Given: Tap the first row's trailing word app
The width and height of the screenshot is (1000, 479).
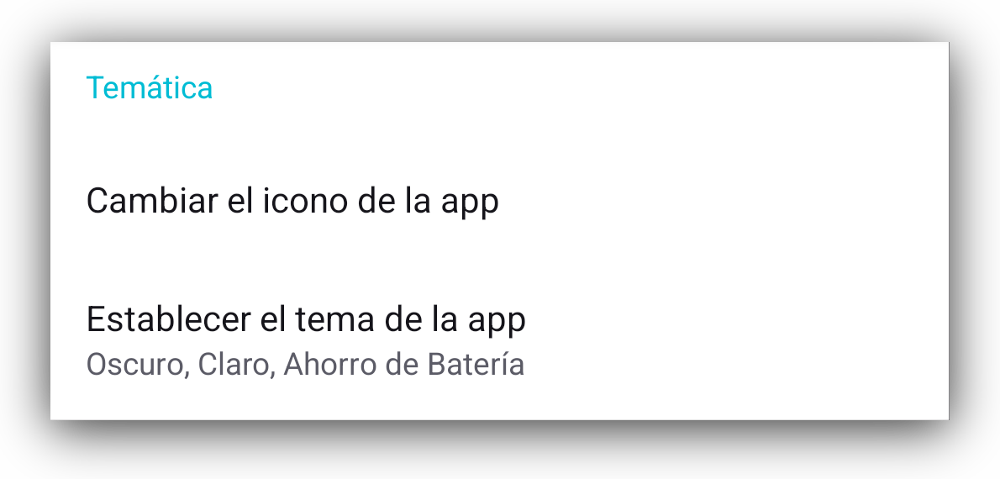Looking at the screenshot, I should tap(470, 204).
